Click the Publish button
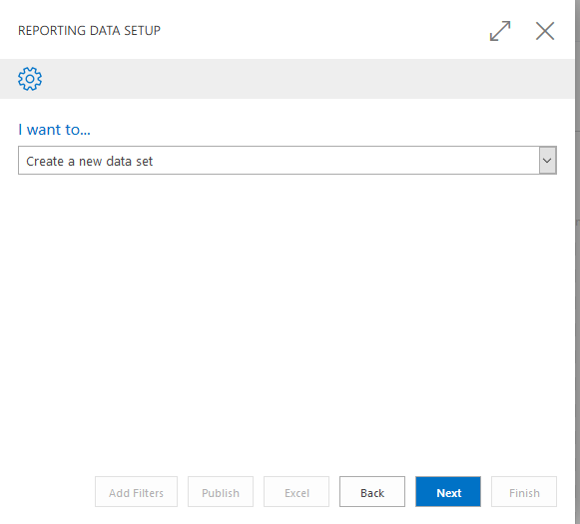 (x=221, y=492)
